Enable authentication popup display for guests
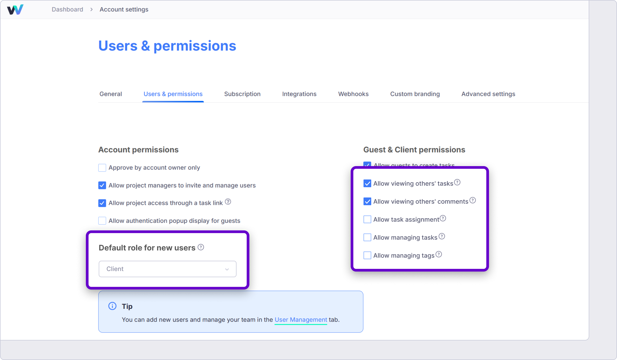617x360 pixels. [x=102, y=221]
